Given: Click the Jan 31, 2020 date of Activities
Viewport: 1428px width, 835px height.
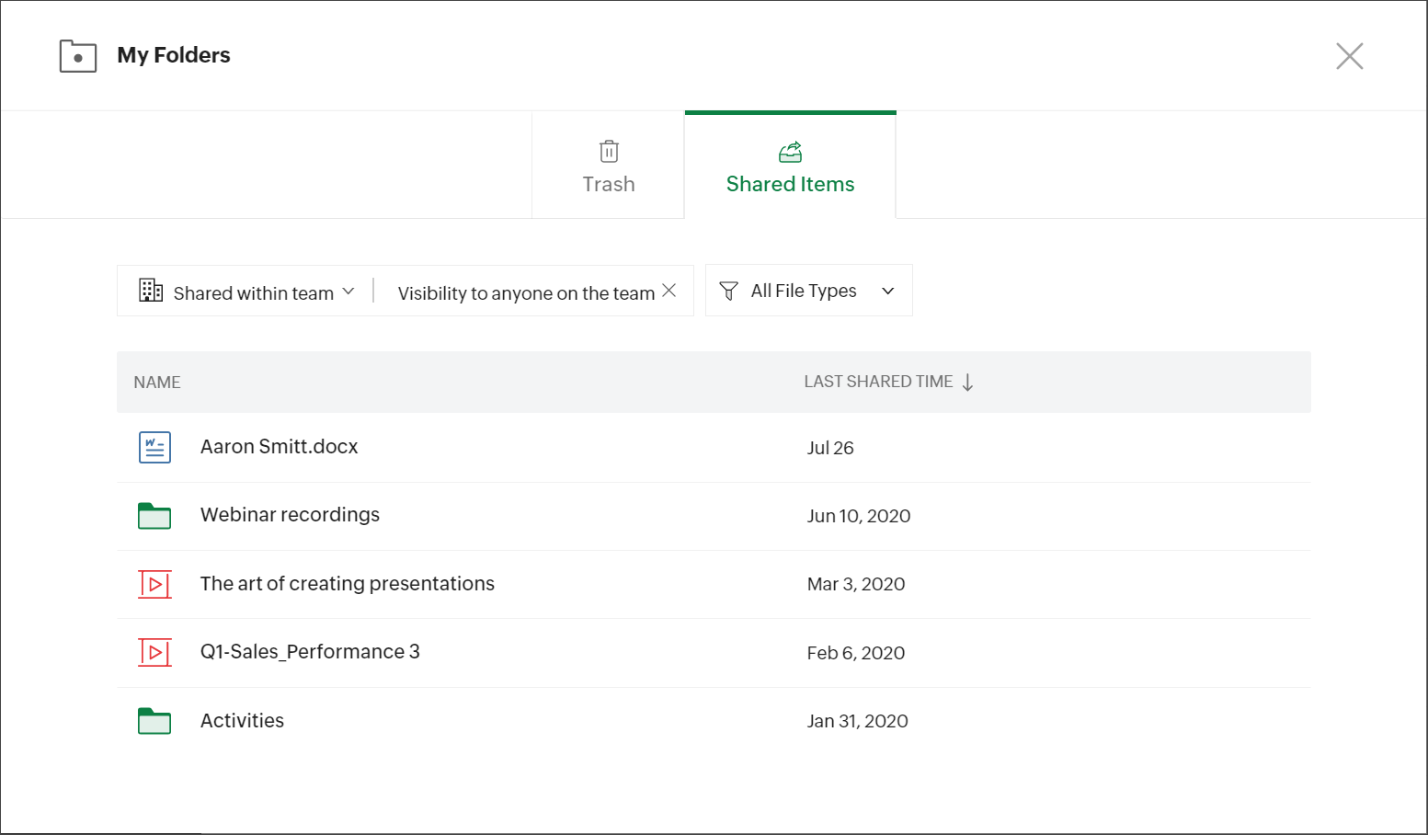Looking at the screenshot, I should (x=857, y=722).
